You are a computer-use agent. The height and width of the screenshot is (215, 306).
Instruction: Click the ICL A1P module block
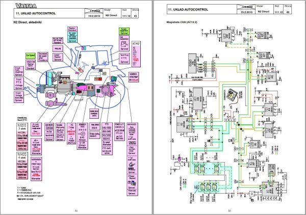click(253, 165)
